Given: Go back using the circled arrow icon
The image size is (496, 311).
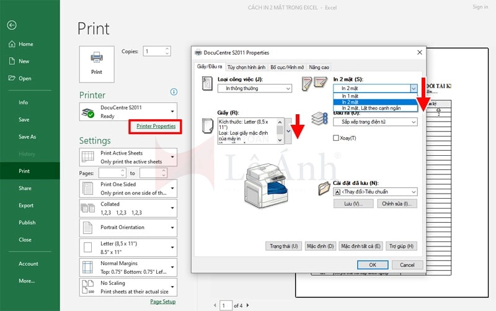Looking at the screenshot, I should pyautogui.click(x=12, y=25).
